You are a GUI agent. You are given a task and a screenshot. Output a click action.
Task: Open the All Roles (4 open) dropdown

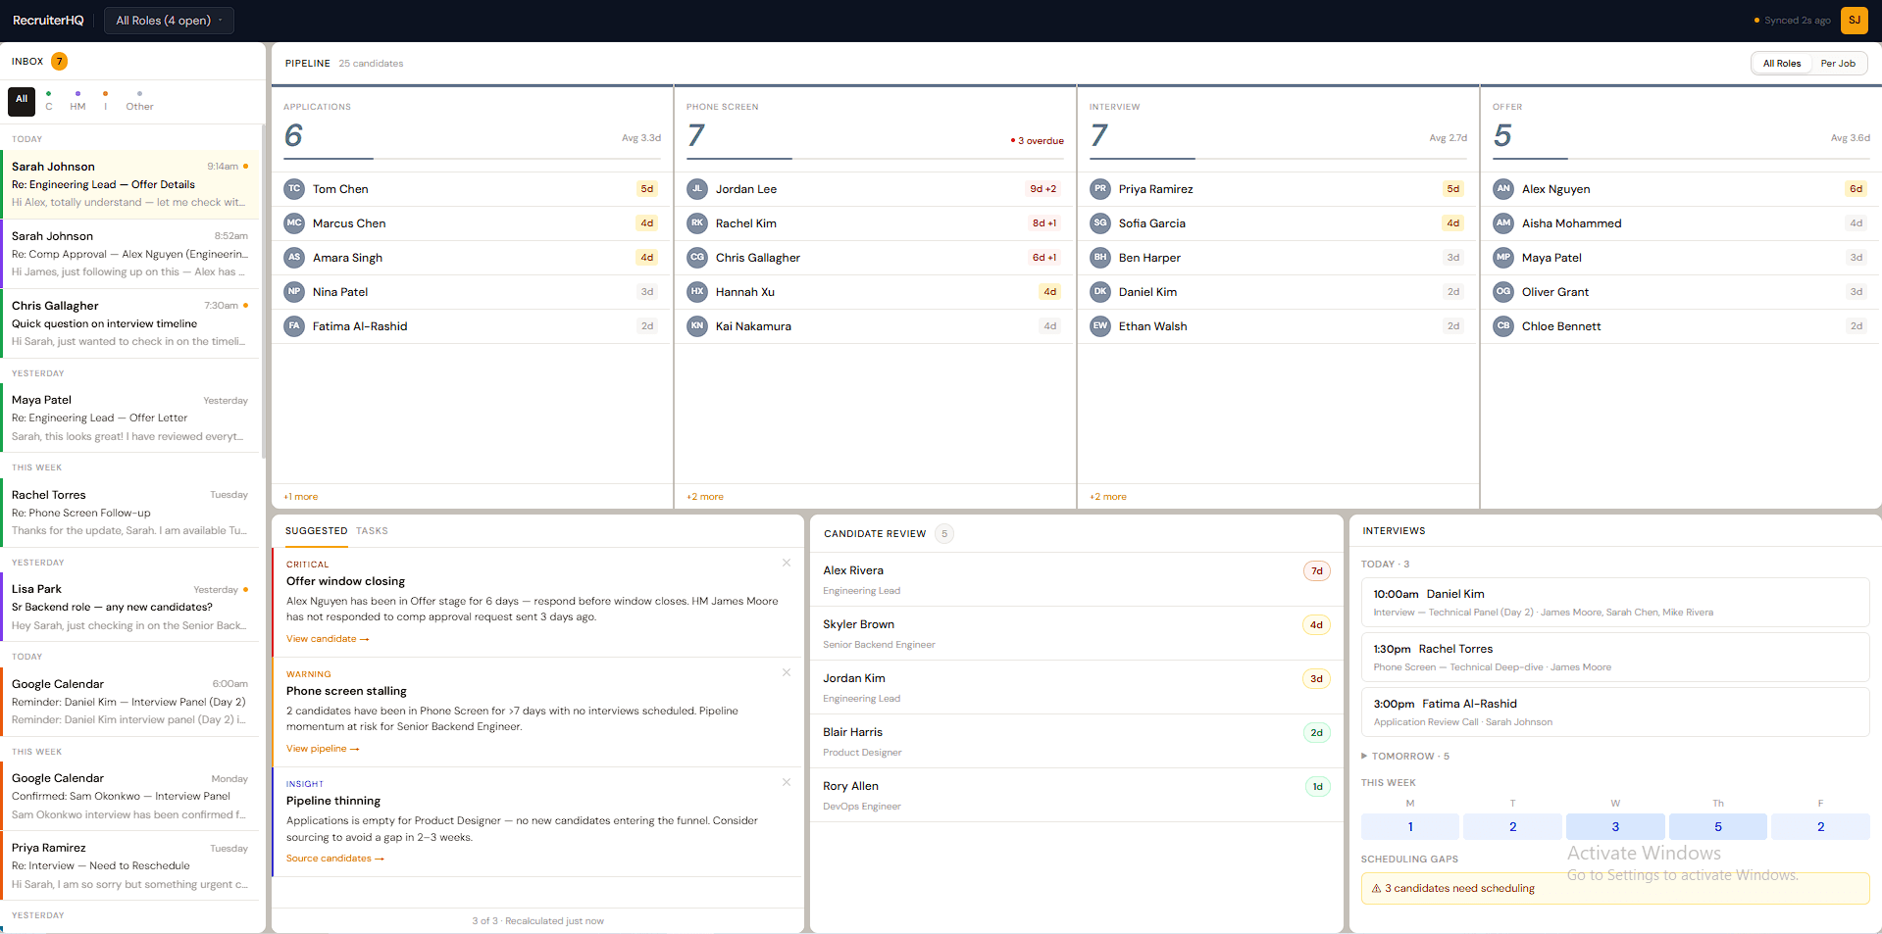[x=168, y=20]
